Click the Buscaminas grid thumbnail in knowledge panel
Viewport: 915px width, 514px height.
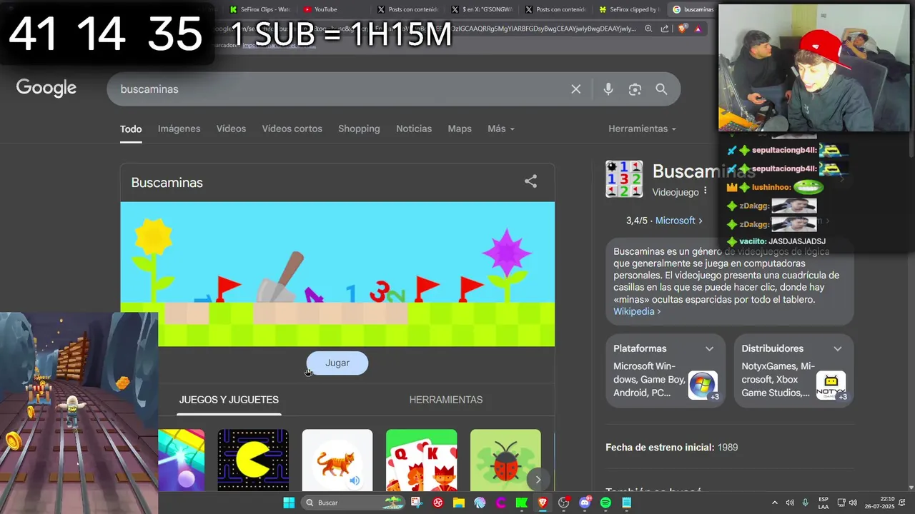pos(624,179)
